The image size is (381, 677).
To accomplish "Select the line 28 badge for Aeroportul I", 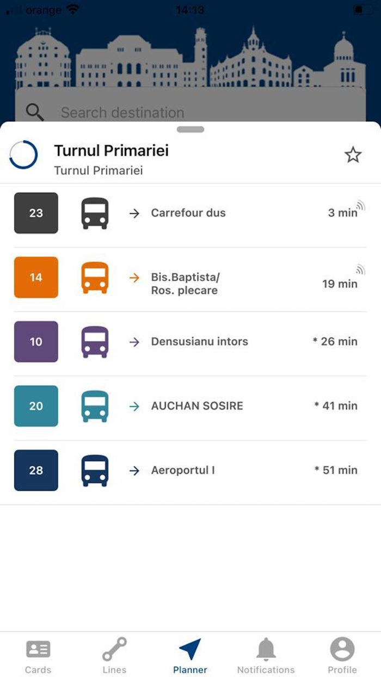I will point(36,470).
